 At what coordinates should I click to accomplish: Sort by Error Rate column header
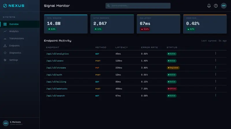(x=149, y=47)
